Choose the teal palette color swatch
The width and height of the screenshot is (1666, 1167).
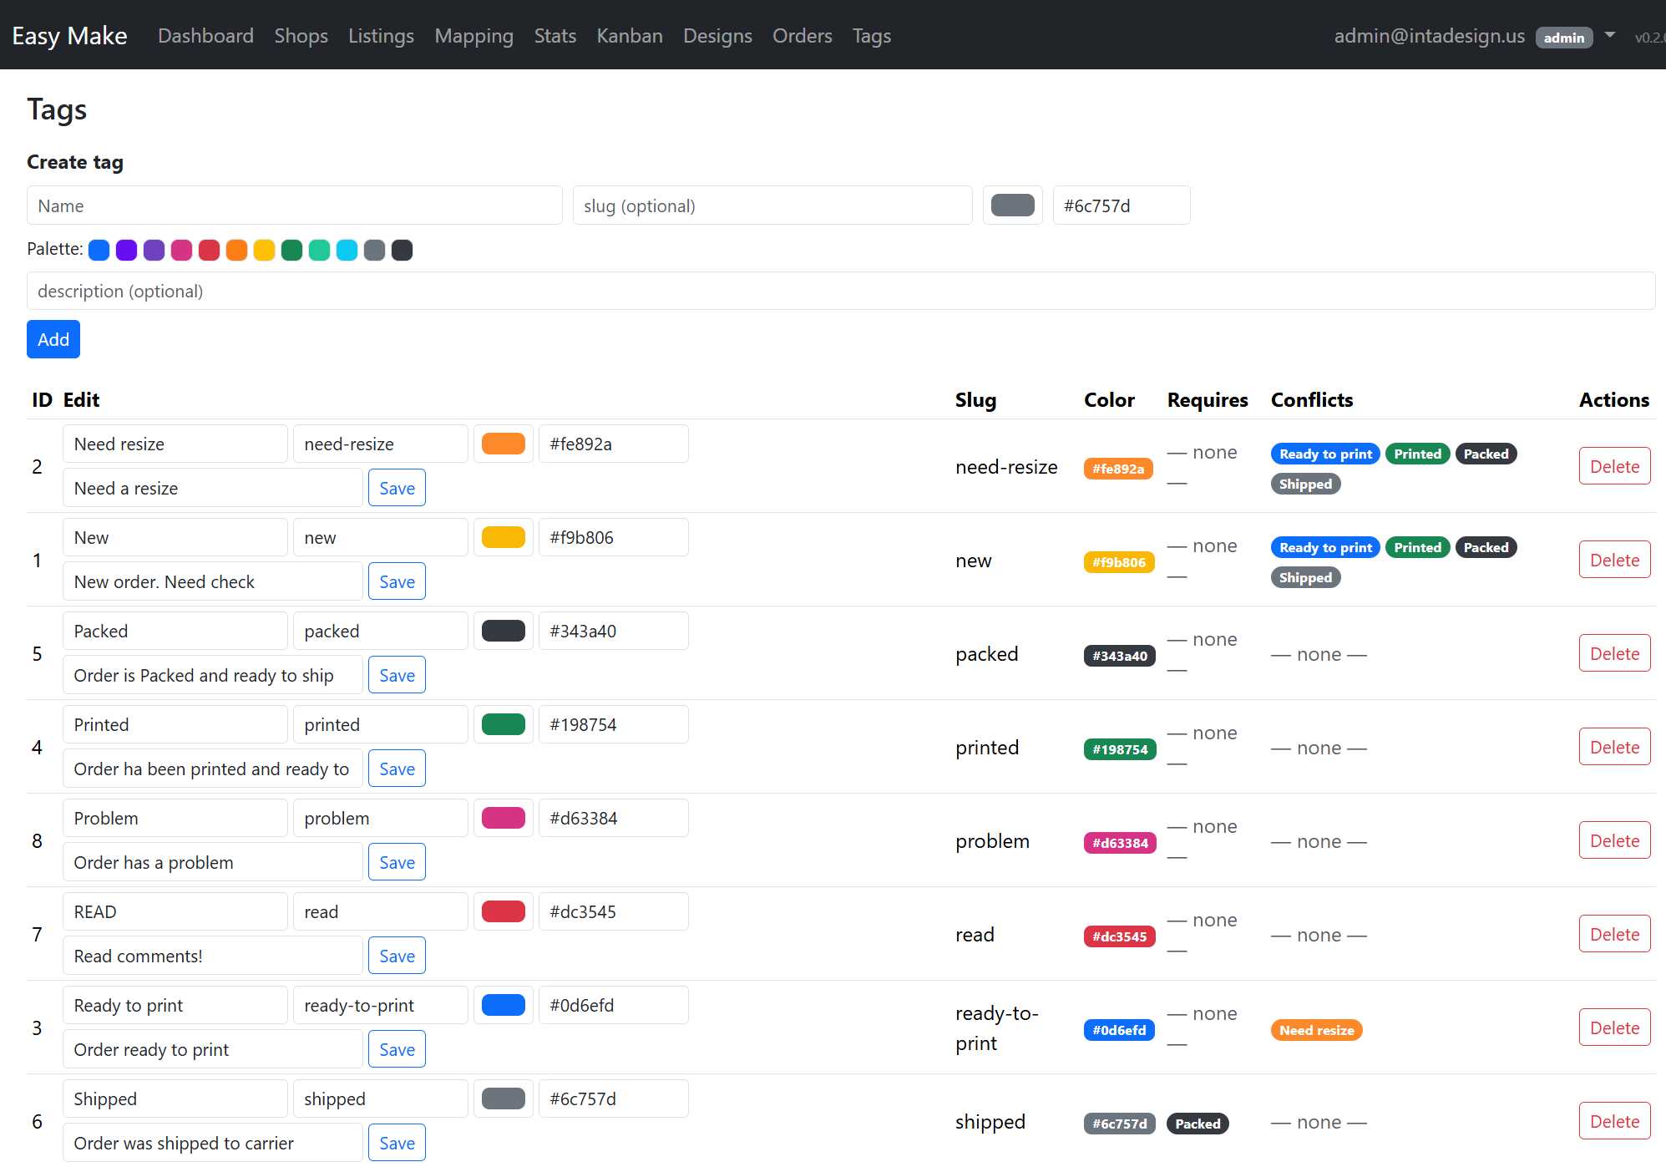[x=319, y=250]
